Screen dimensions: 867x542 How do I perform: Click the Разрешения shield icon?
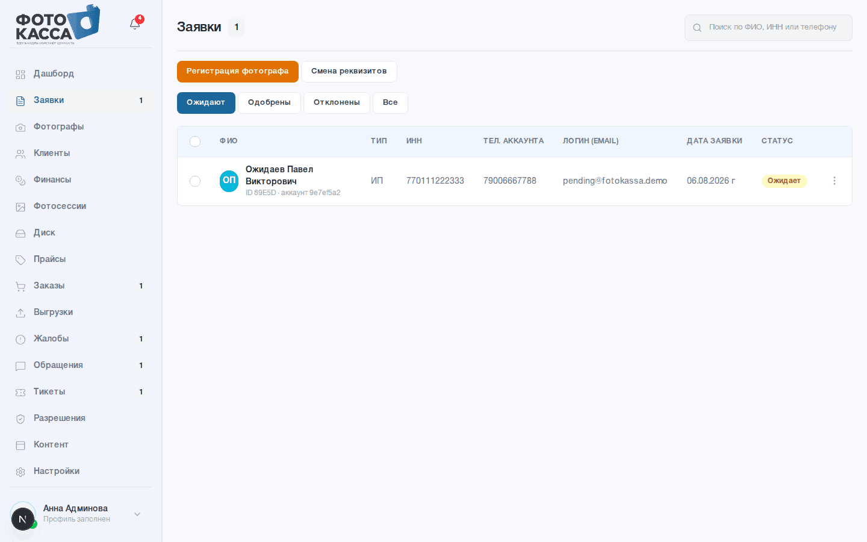(x=20, y=419)
